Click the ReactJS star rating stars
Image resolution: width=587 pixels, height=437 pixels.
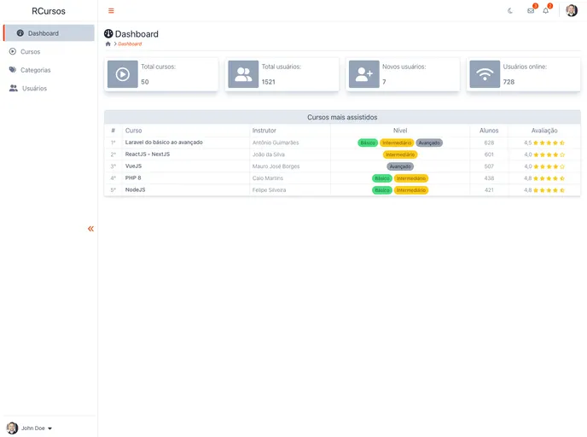(549, 154)
